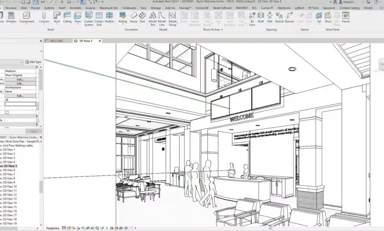The image size is (384, 231).
Task: Open the Manage ribbon tab
Action: [156, 8]
